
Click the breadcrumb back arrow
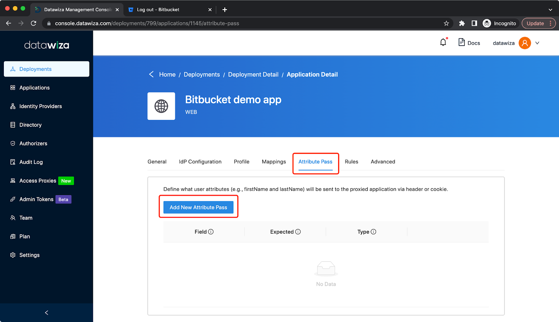[x=151, y=74]
